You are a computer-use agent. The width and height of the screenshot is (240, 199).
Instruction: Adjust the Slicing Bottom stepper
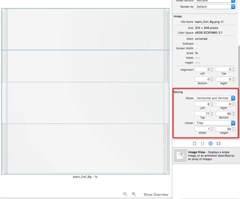pyautogui.click(x=234, y=114)
